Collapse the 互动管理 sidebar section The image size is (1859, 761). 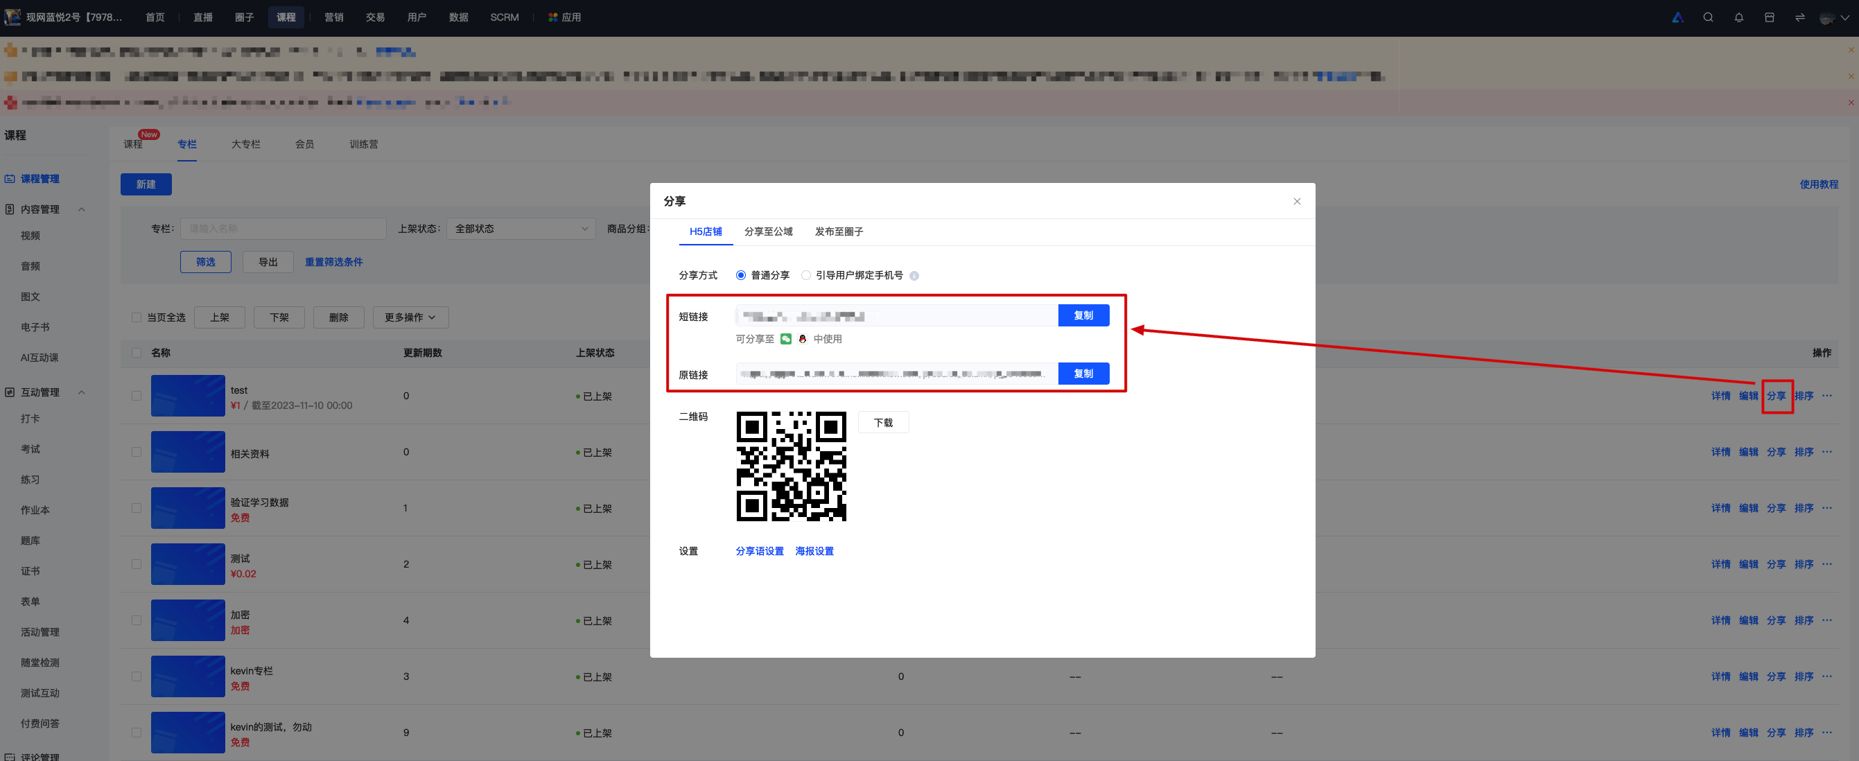(82, 392)
